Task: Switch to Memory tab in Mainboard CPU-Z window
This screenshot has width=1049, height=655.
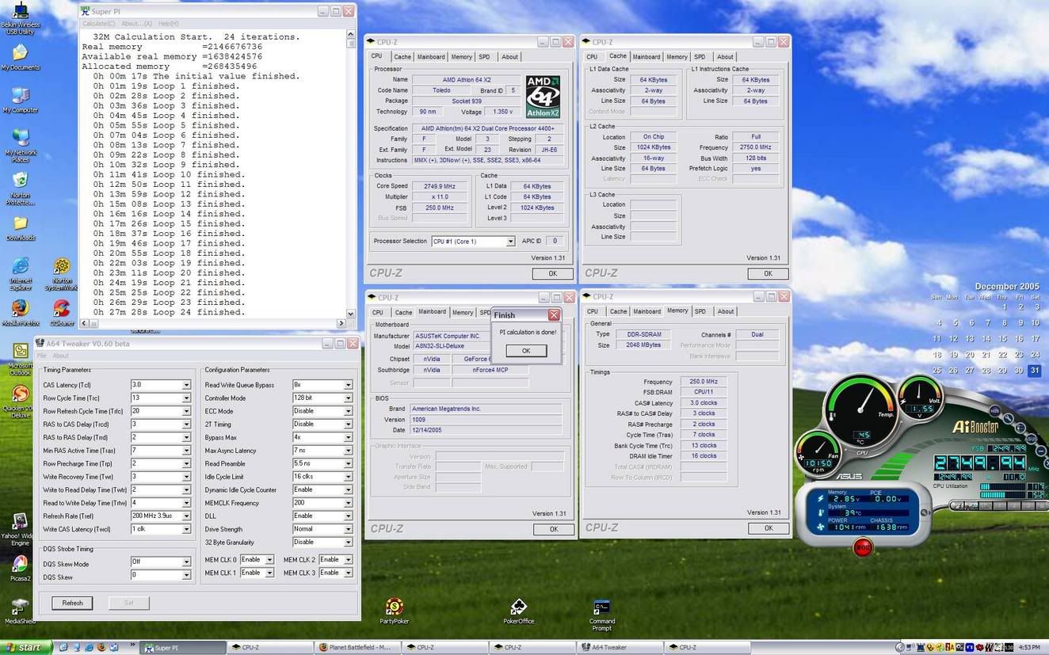Action: [x=463, y=312]
